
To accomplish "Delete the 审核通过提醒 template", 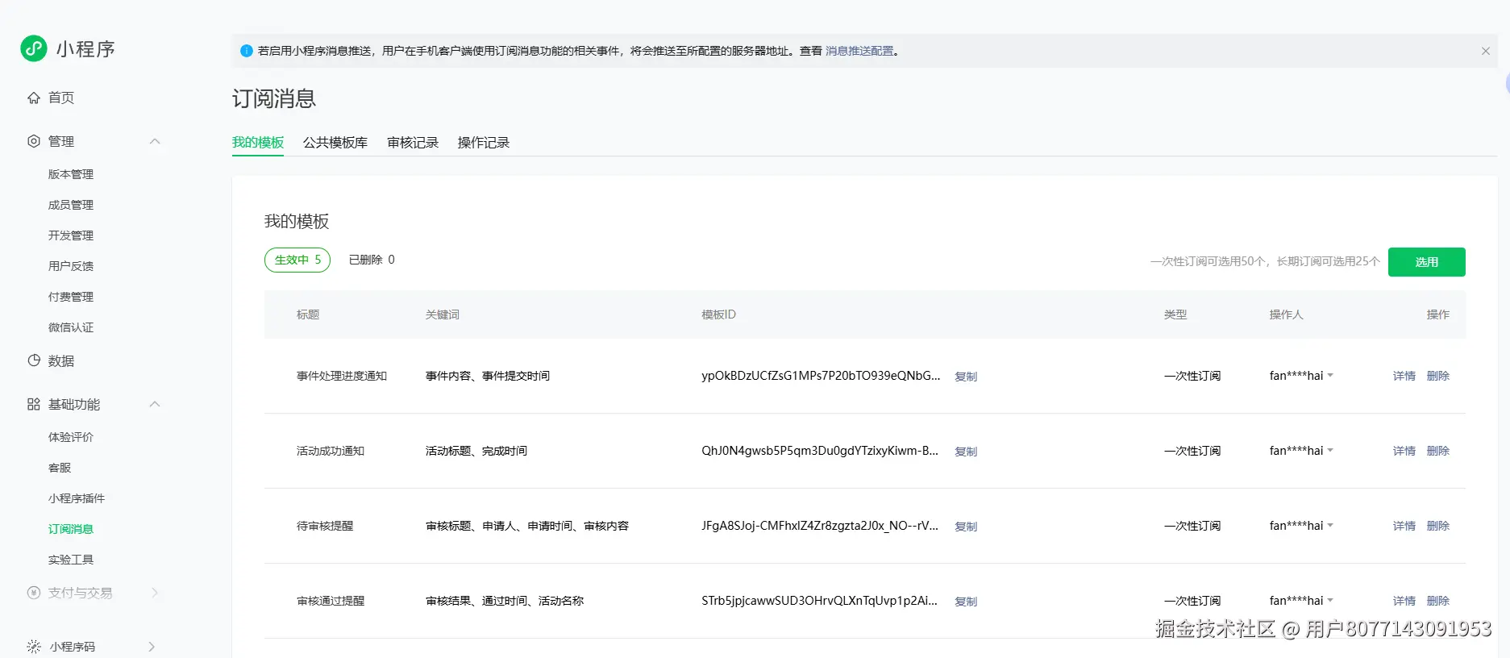I will pyautogui.click(x=1438, y=601).
